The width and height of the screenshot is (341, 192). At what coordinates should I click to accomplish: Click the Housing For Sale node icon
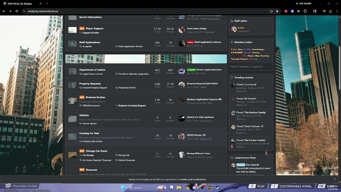coord(72,137)
